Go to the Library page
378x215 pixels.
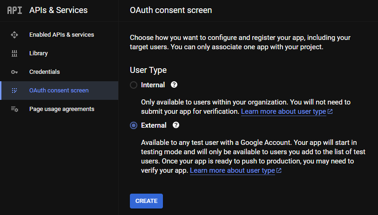tap(59, 53)
